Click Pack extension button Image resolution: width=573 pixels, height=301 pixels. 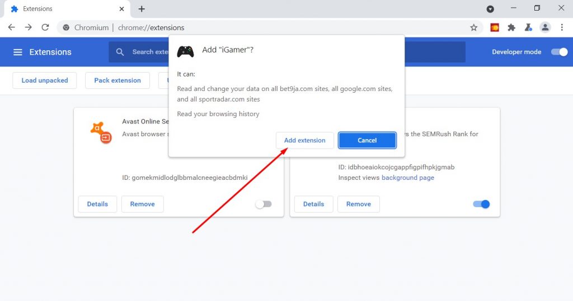tap(118, 80)
